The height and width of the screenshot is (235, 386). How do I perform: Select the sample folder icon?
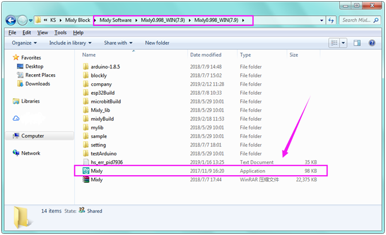click(86, 136)
